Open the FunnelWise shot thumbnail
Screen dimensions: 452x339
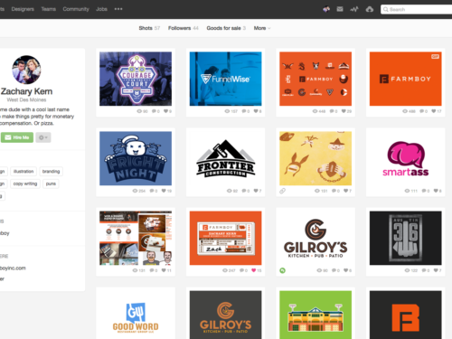pyautogui.click(x=225, y=79)
